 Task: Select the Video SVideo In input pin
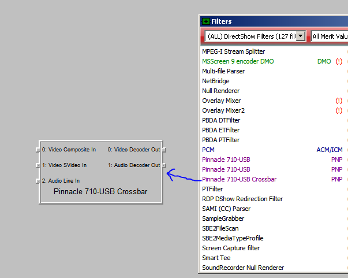(x=38, y=165)
